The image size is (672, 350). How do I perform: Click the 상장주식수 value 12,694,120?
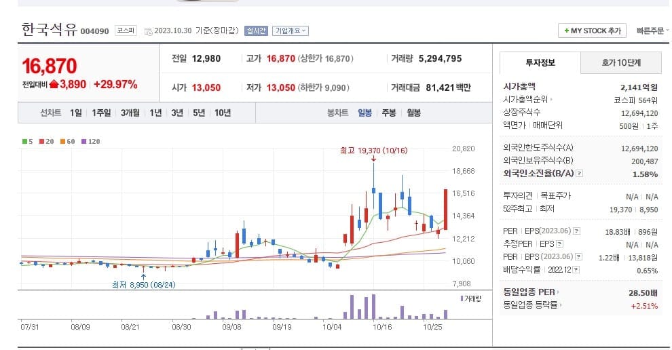pos(639,113)
